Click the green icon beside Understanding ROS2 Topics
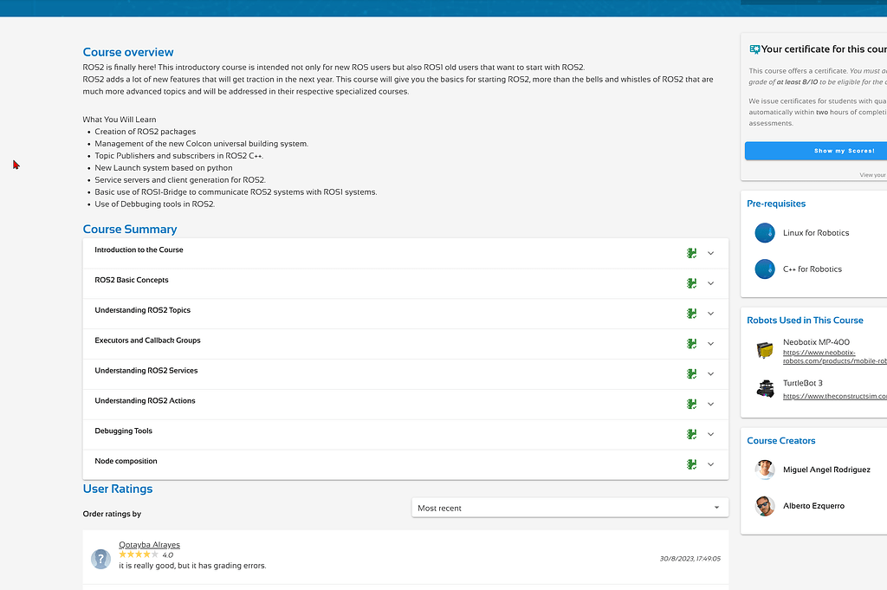 [691, 314]
